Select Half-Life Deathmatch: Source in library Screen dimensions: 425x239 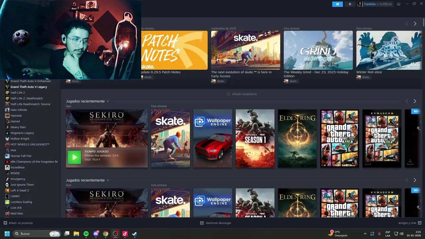pyautogui.click(x=30, y=104)
